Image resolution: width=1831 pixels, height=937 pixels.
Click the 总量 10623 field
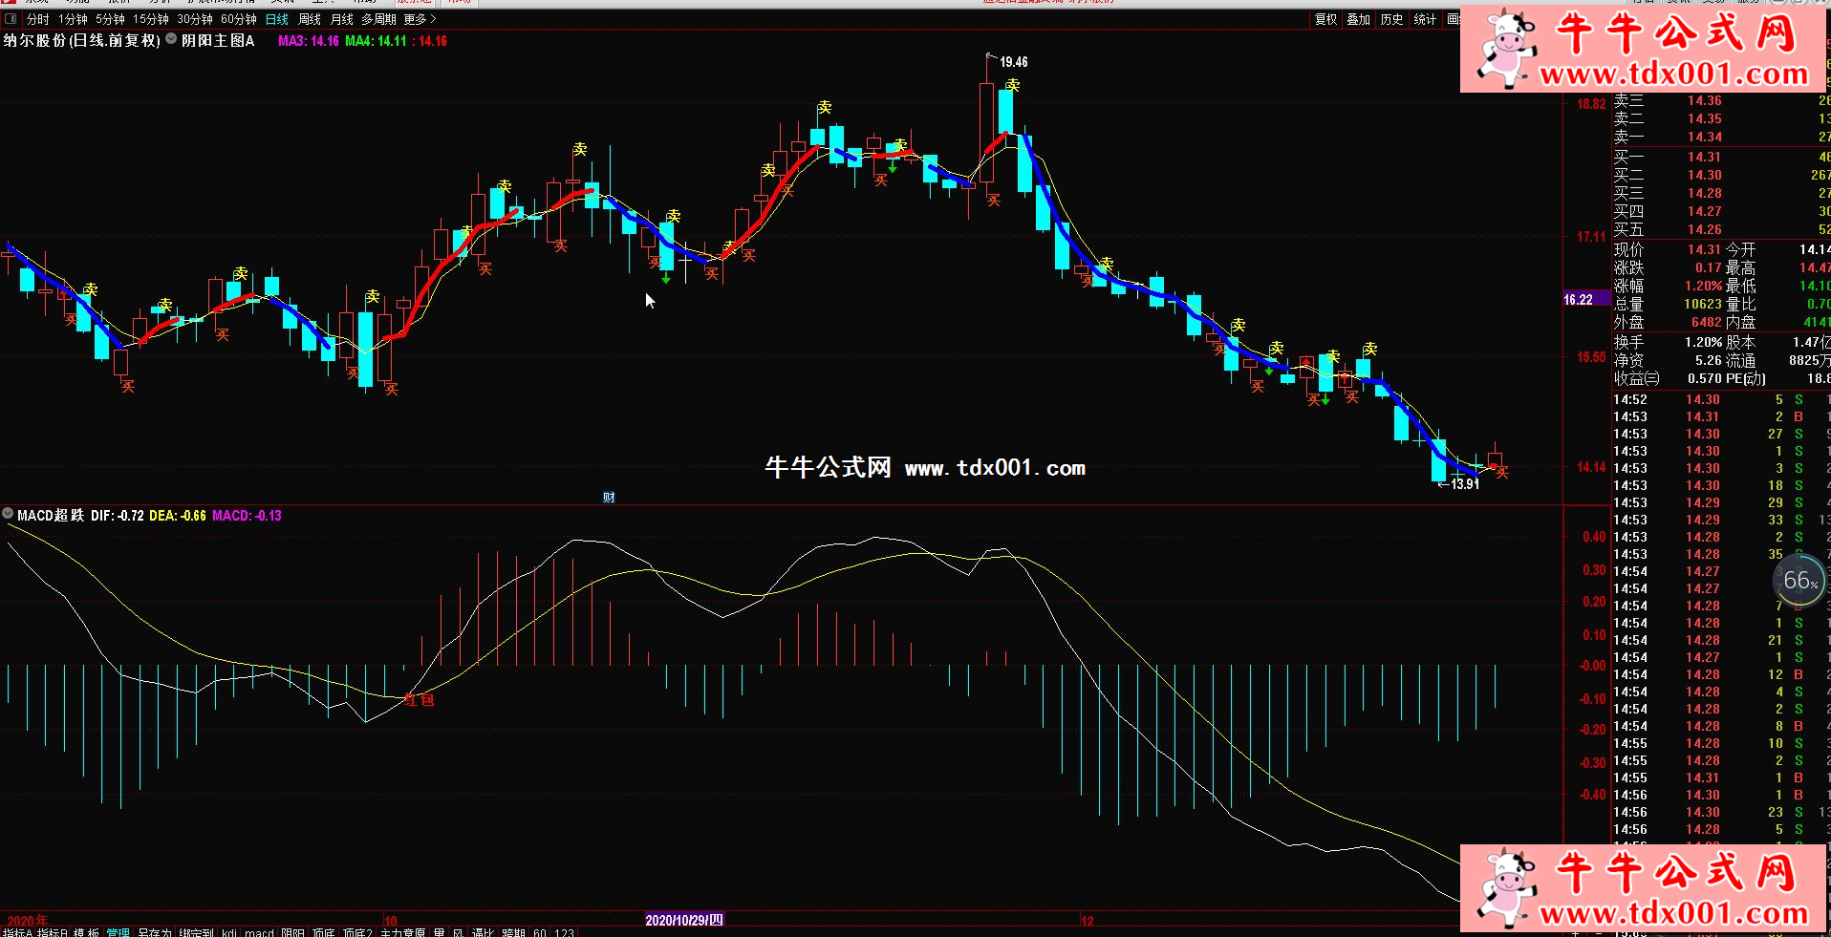(x=1668, y=304)
